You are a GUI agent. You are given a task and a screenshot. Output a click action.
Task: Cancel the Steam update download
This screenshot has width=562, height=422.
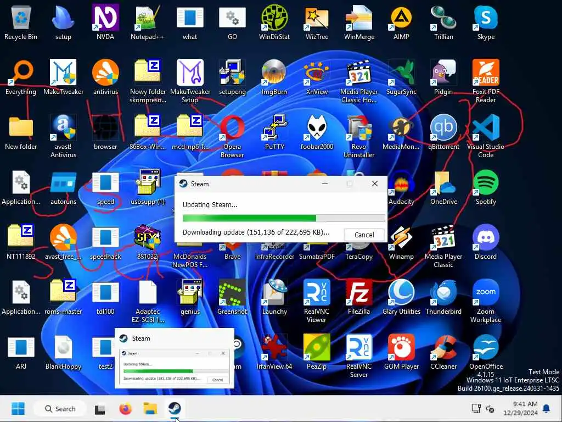coord(364,235)
